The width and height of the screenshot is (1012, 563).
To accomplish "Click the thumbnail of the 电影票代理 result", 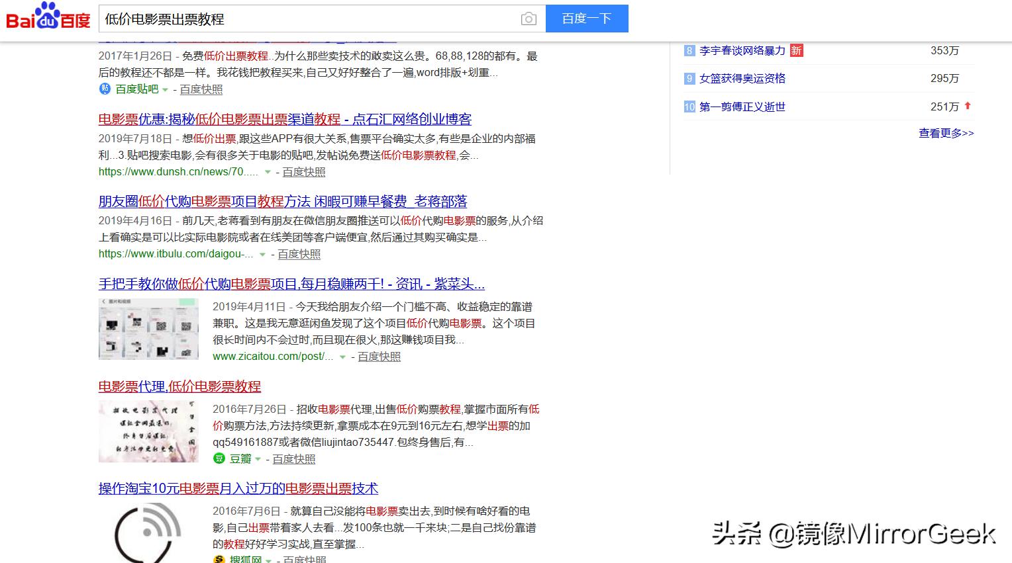I will click(x=148, y=431).
